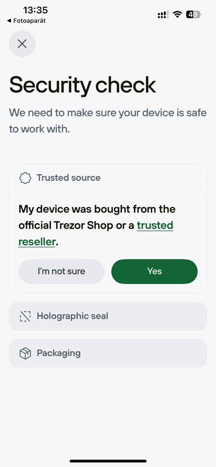Viewport: 216px width, 467px height.
Task: Tap the Packaging label text
Action: pos(59,353)
